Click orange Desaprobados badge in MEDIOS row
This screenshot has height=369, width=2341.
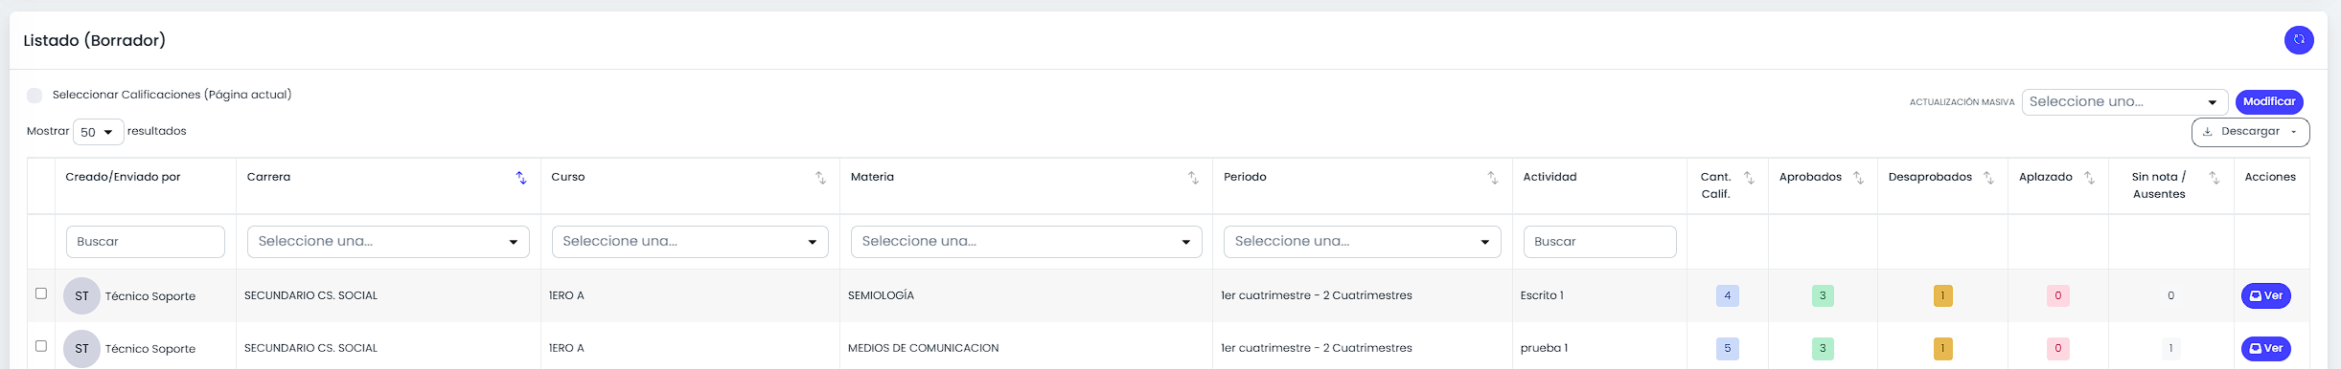[1942, 349]
